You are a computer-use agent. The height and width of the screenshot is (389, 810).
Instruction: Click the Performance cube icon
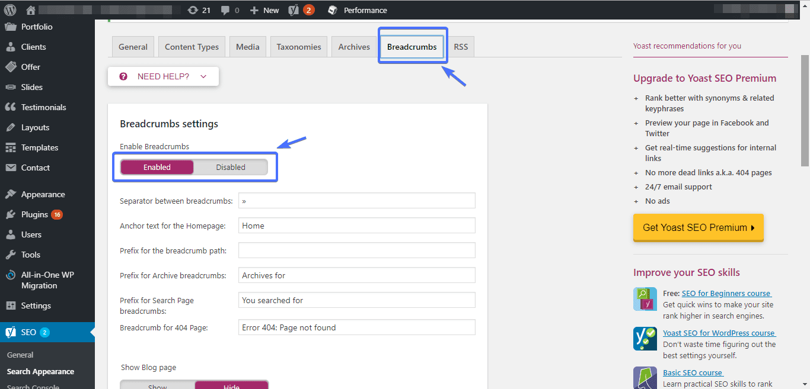point(333,10)
